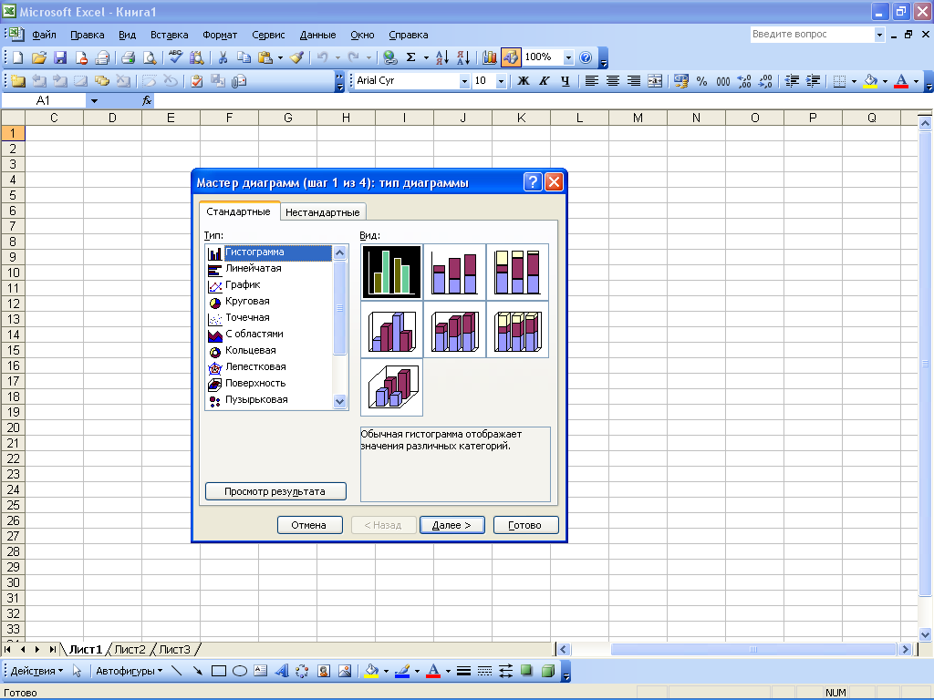
Task: Toggle italic formatting (К)
Action: [x=545, y=81]
